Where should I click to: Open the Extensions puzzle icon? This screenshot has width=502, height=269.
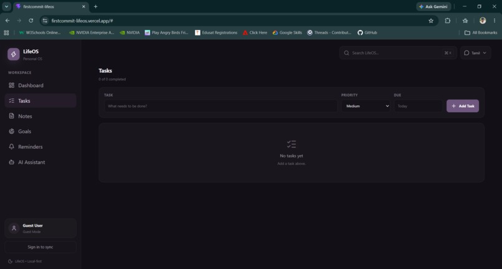coord(448,21)
